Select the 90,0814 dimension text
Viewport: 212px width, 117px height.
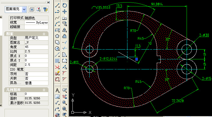click(157, 4)
